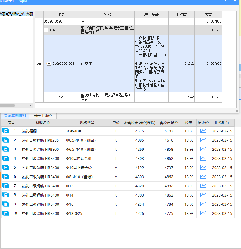Click the 数里 column header
Image resolution: width=241 pixels, height=249 pixels.
click(208, 14)
